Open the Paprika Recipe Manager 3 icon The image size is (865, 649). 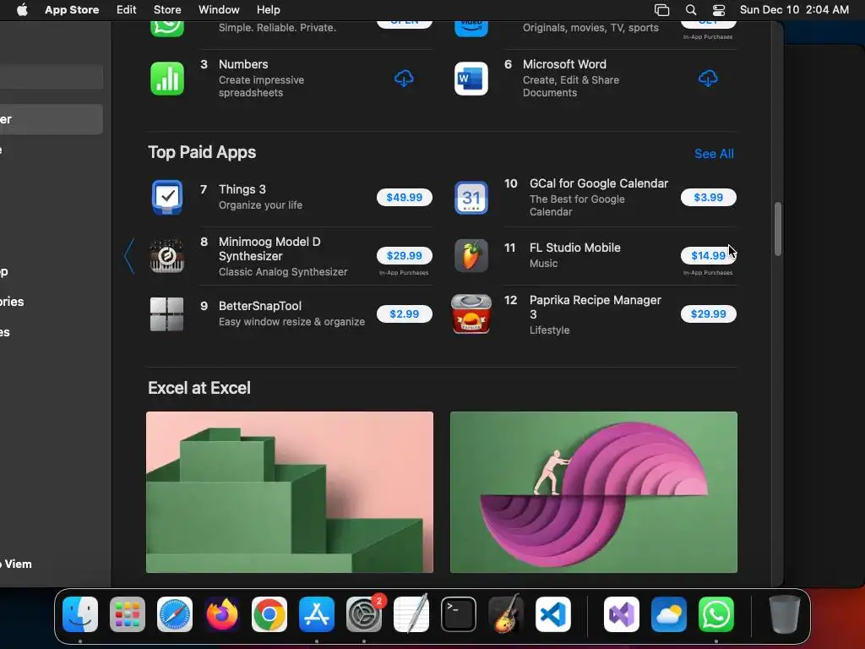(471, 314)
